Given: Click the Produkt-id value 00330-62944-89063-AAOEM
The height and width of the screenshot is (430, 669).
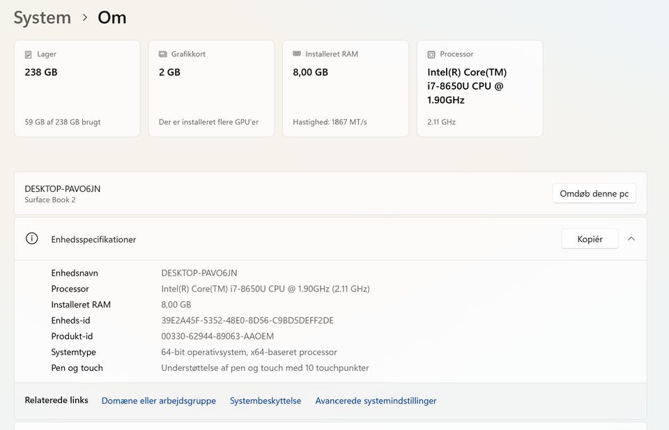Looking at the screenshot, I should click(x=217, y=336).
